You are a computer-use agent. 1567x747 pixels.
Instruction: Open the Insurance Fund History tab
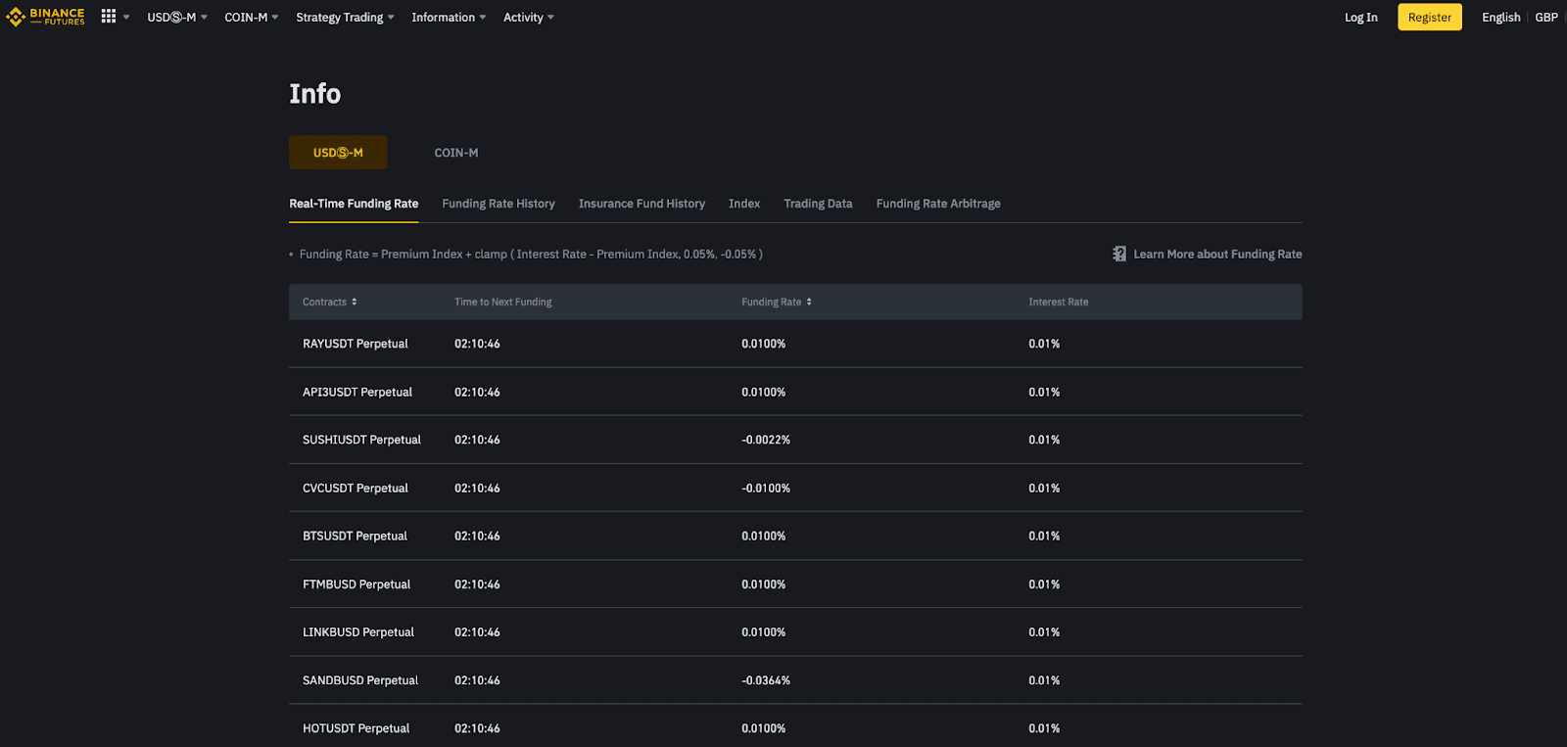coord(641,204)
